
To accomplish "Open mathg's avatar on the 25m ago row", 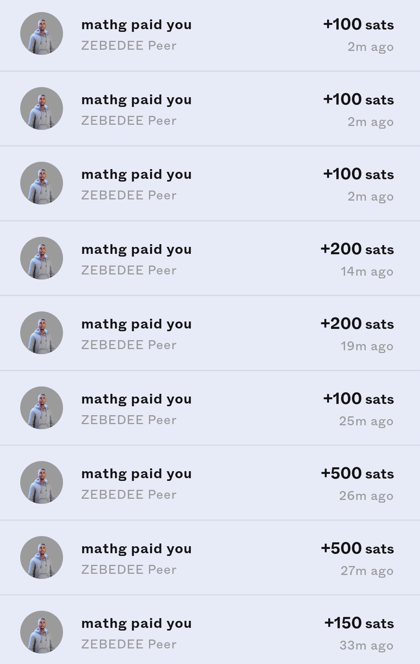I will coord(42,408).
